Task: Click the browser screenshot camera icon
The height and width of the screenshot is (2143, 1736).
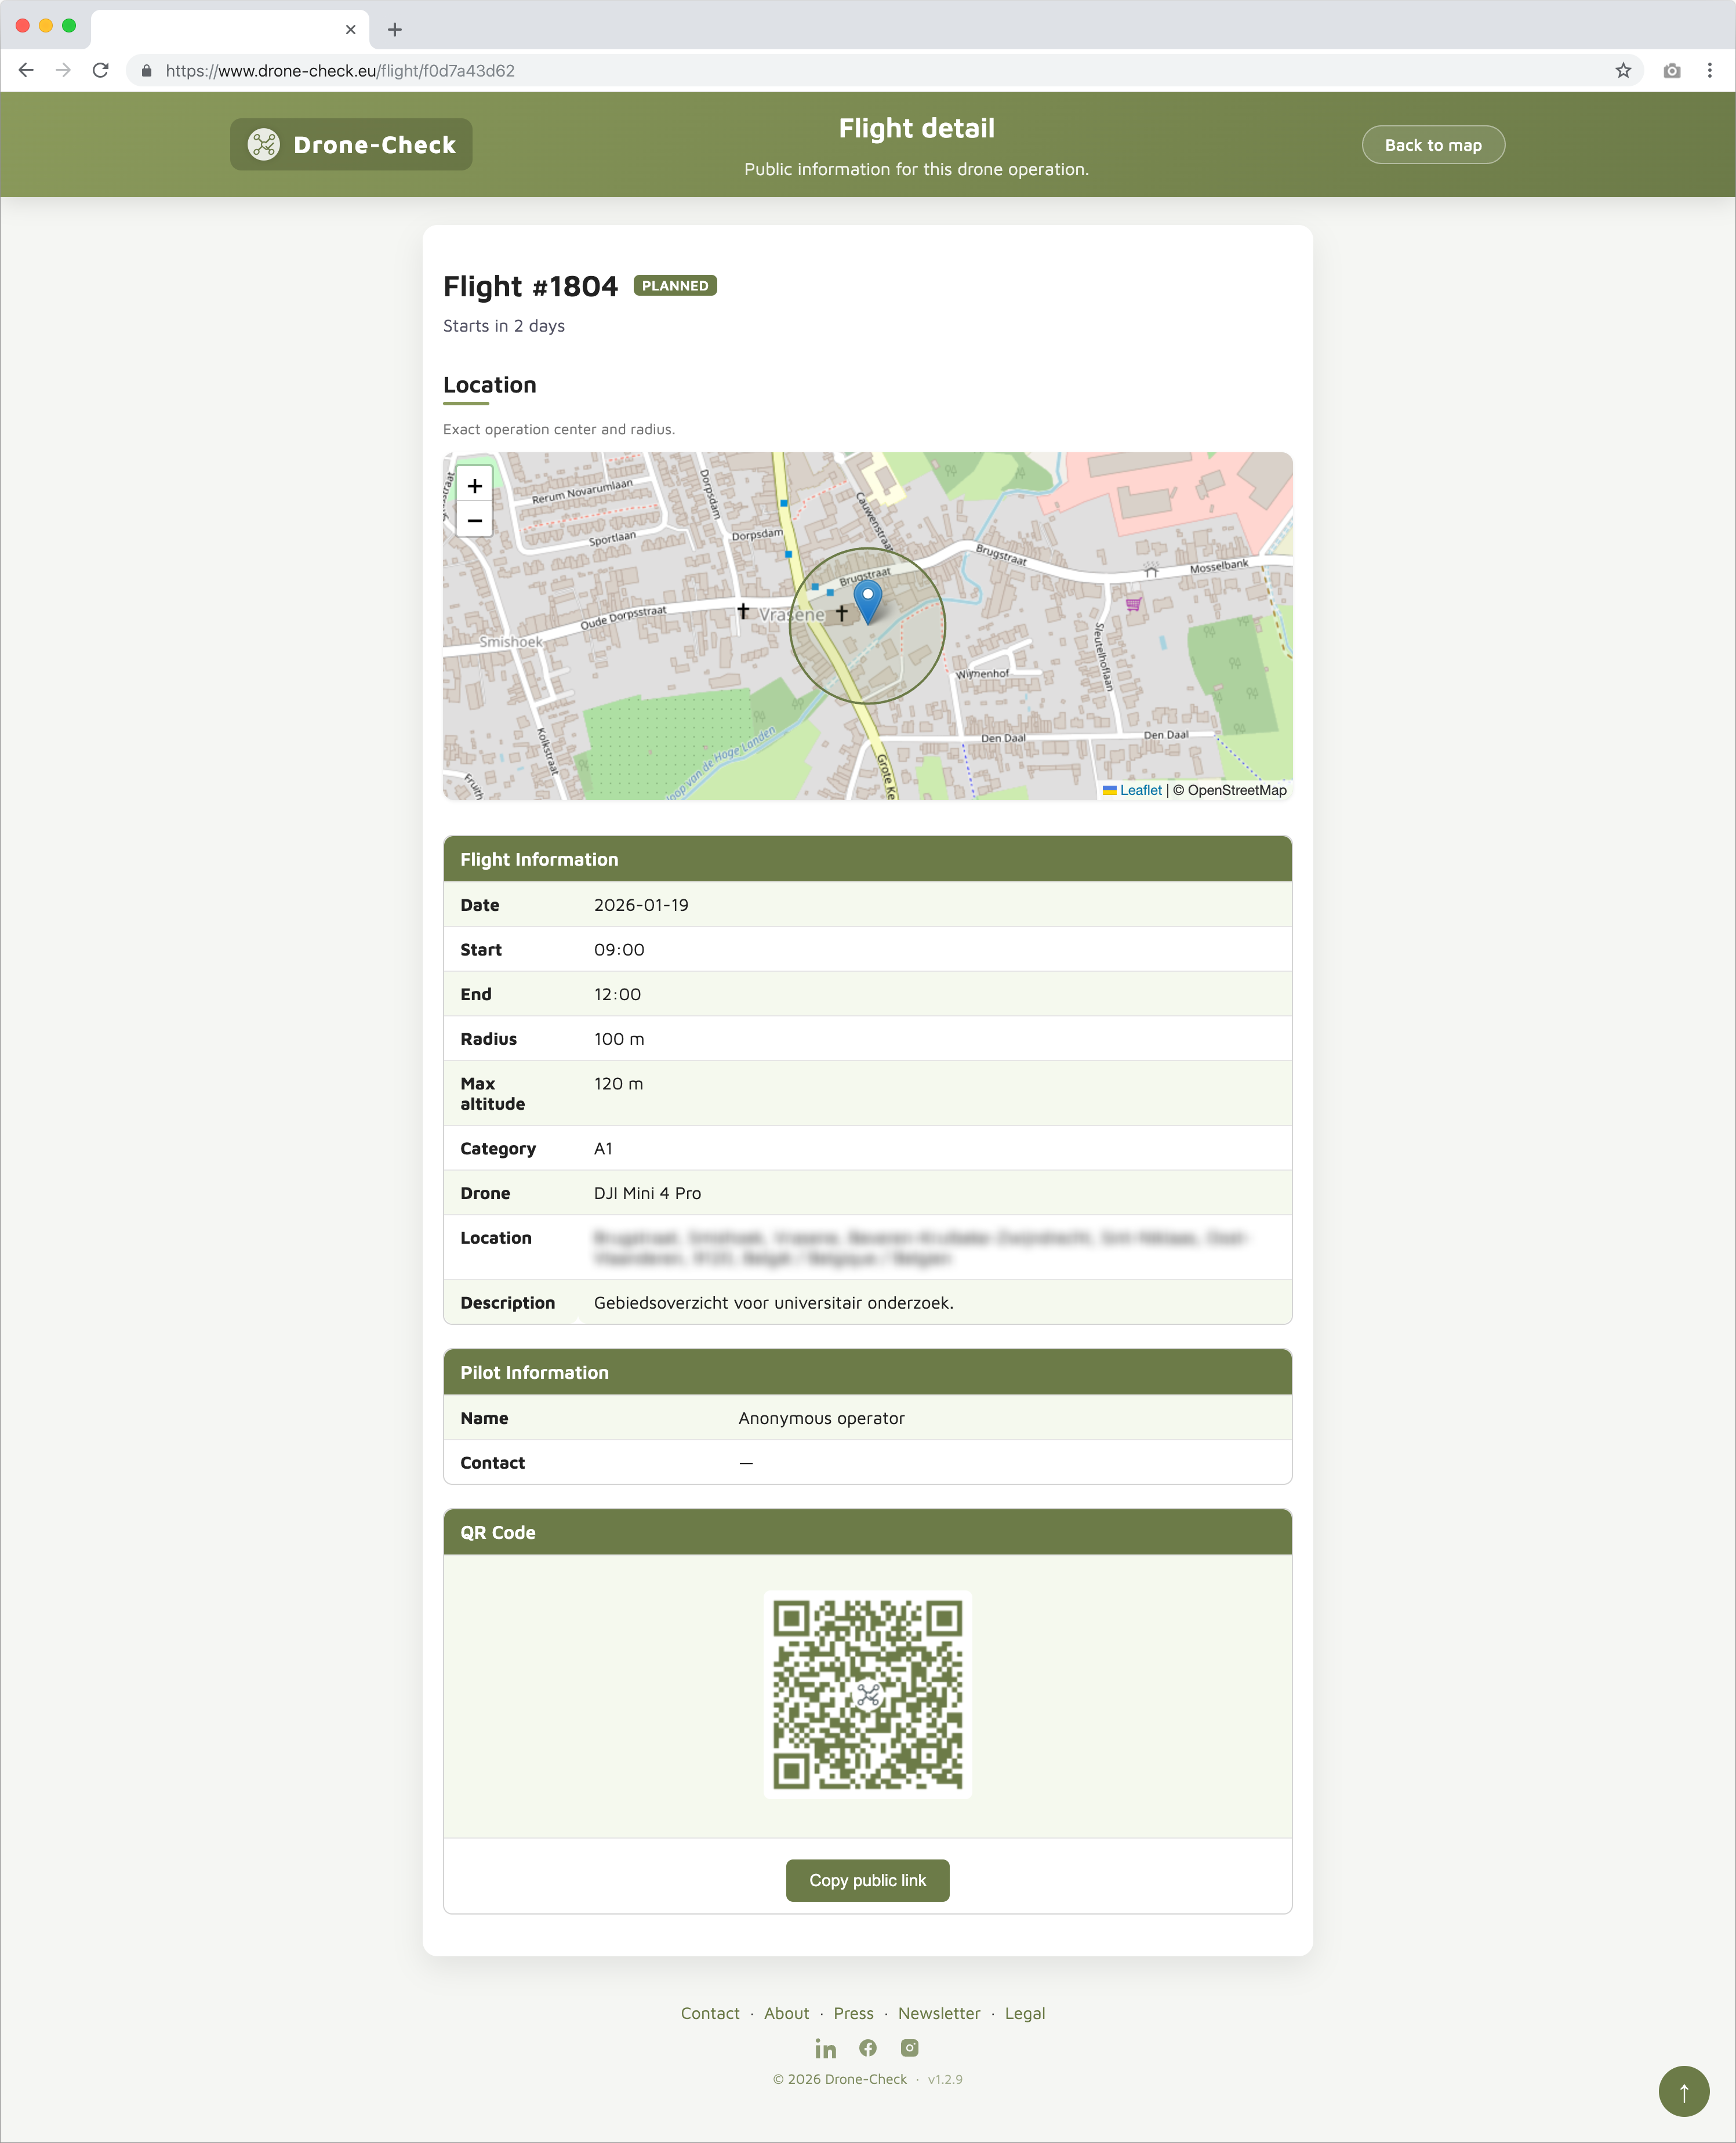Action: coord(1671,71)
